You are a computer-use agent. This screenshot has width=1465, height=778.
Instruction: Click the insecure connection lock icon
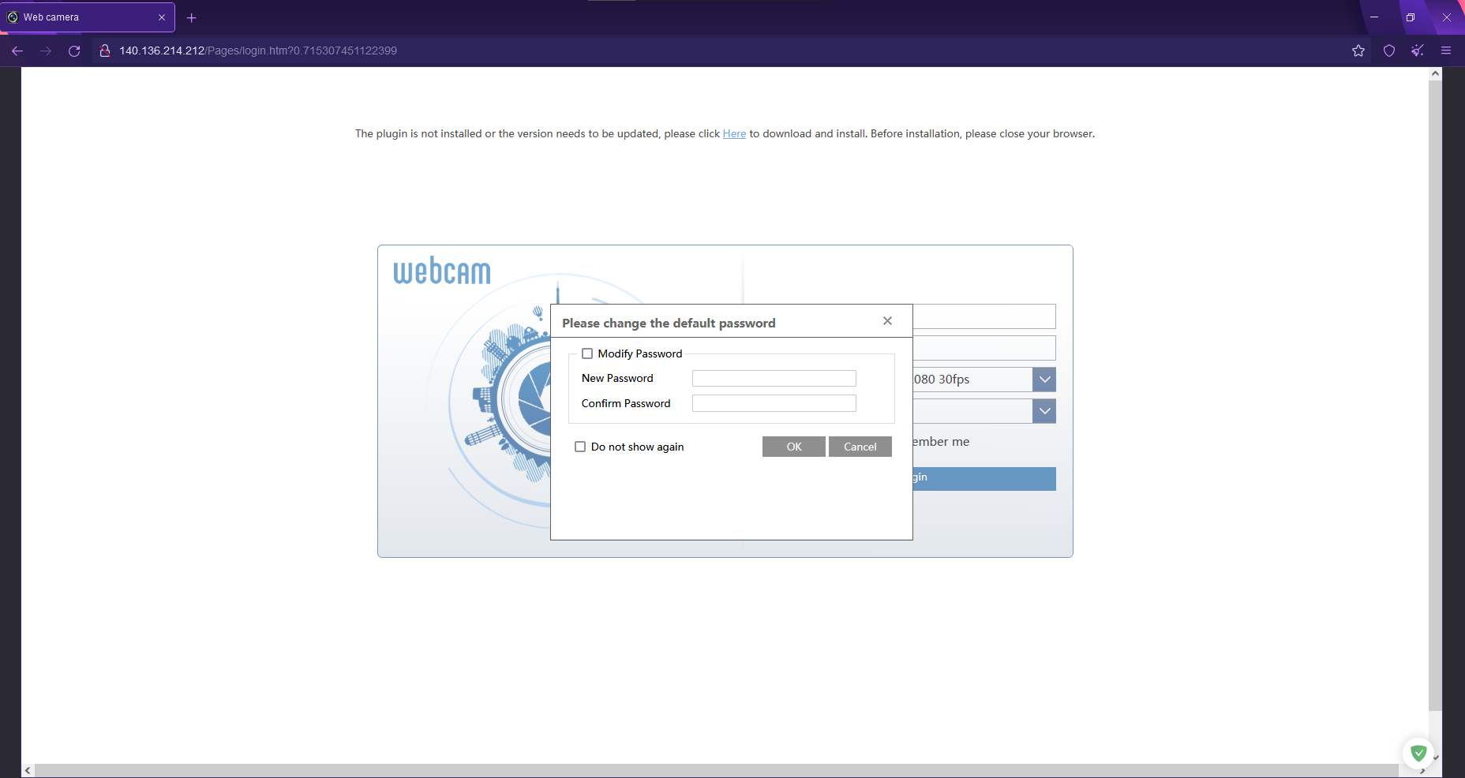(104, 50)
